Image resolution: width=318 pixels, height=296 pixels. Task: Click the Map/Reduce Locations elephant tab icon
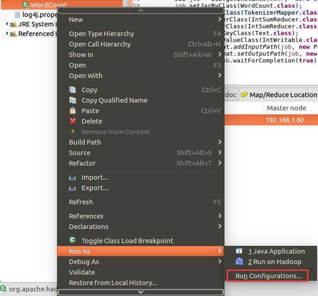click(244, 95)
